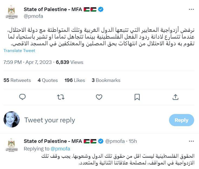Image resolution: width=199 pixels, height=169 pixels.
Task: Open the @pmofa handle under main tweet
Action: (33, 16)
